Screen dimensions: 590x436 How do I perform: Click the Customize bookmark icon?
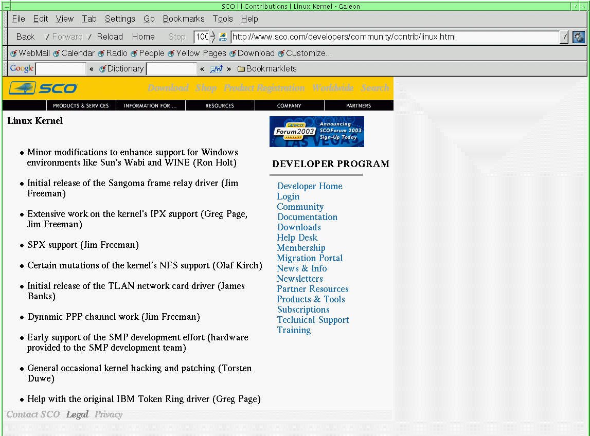tap(281, 53)
